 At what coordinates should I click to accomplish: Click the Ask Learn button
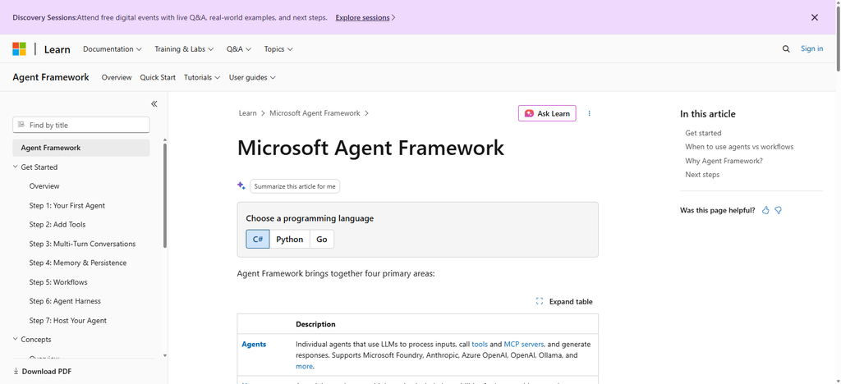click(547, 113)
